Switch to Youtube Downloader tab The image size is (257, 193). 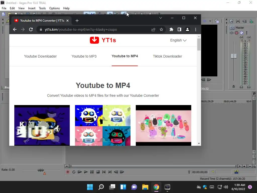[40, 56]
